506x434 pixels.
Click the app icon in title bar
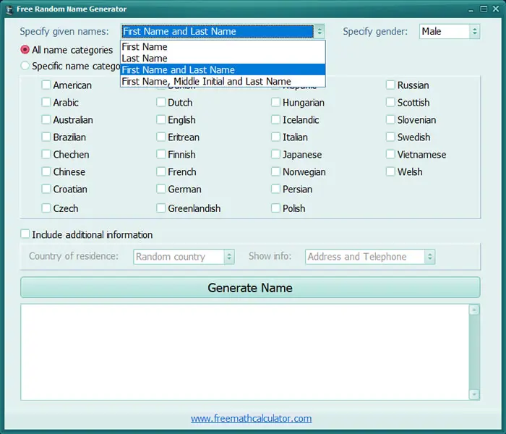[9, 9]
